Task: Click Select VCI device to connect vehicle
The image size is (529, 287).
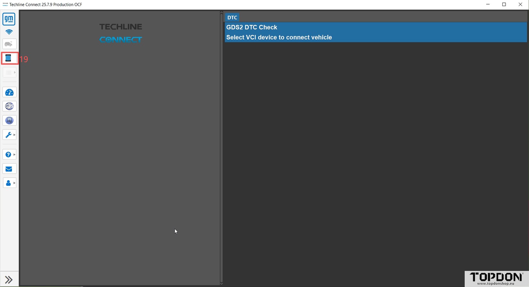Action: pyautogui.click(x=279, y=37)
